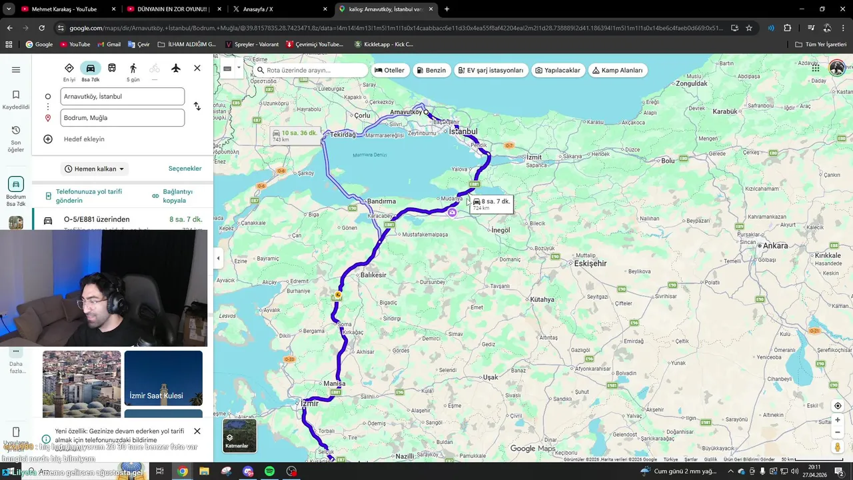853x480 pixels.
Task: Filter map by Benzin stations
Action: point(431,70)
